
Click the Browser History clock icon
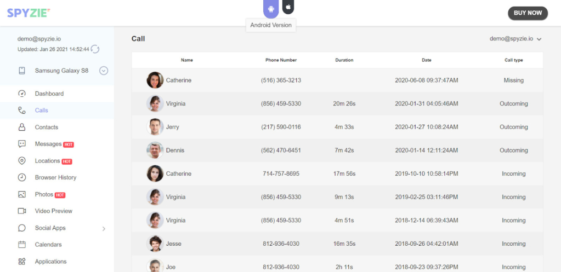tap(22, 177)
